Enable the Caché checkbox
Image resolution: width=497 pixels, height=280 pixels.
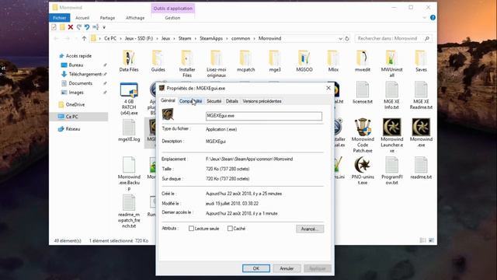[230, 228]
